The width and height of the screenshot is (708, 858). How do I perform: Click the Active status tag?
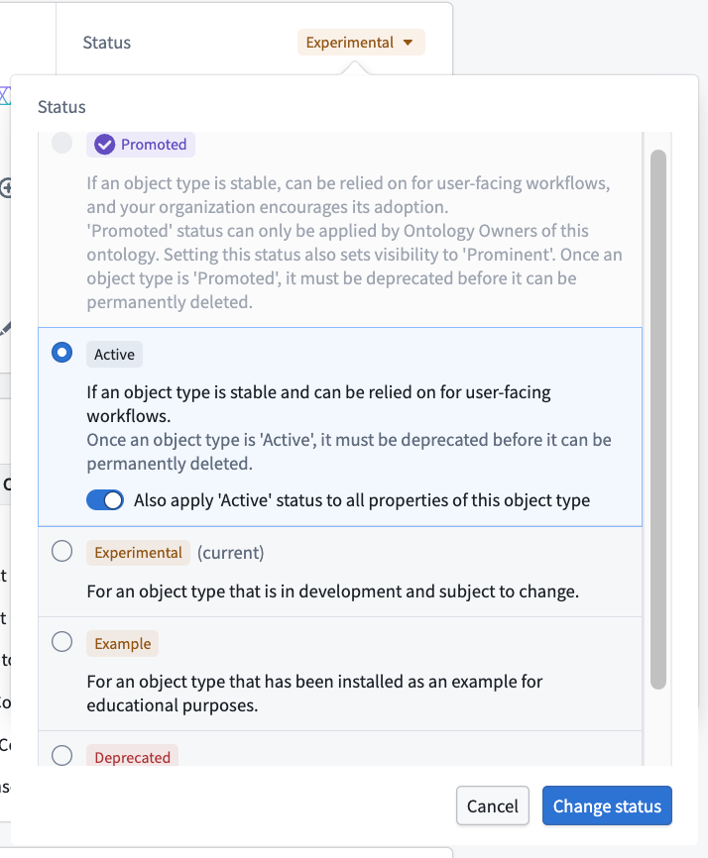tap(114, 355)
